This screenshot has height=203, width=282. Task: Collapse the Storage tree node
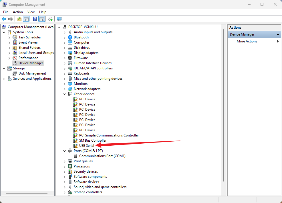tap(4, 69)
